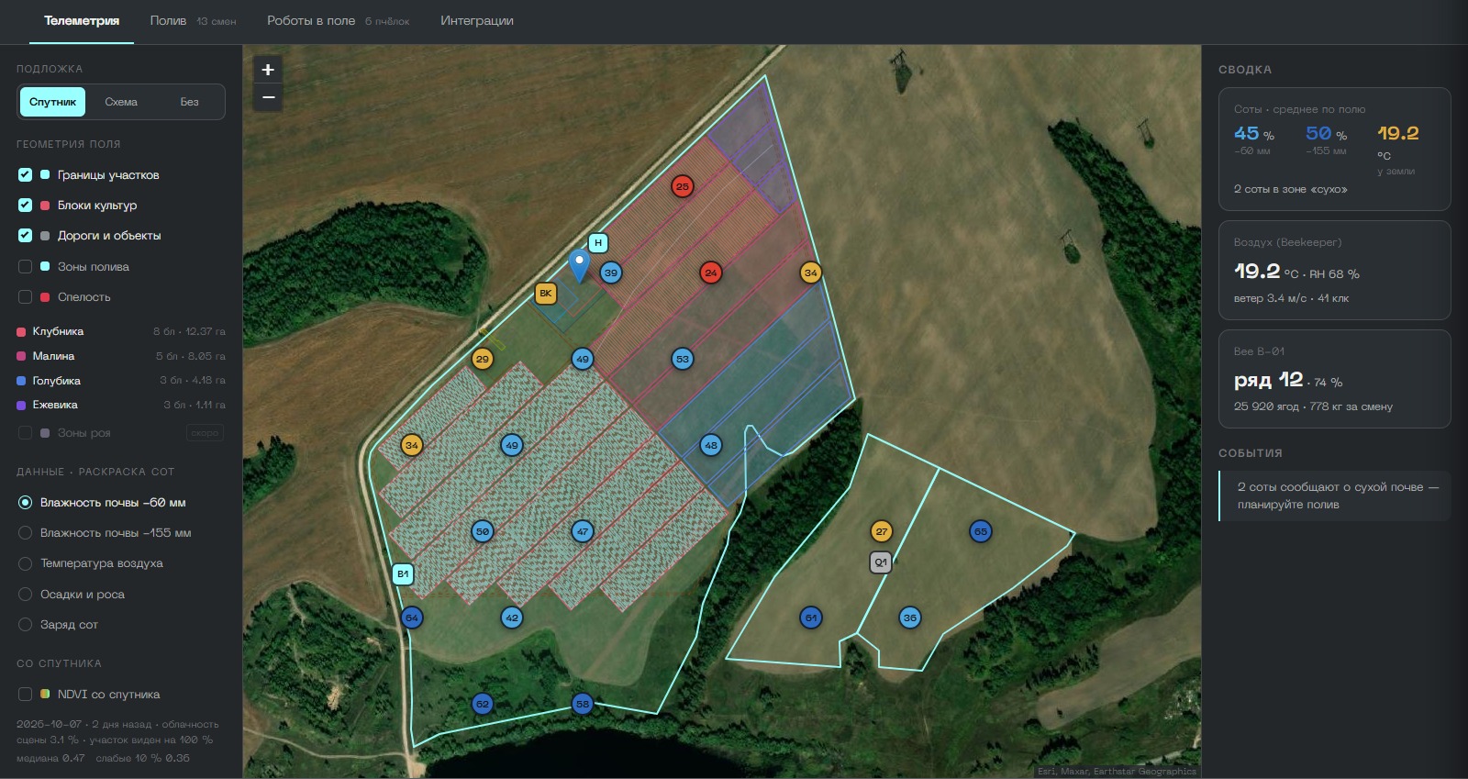Click the Малина legend row label
The height and width of the screenshot is (779, 1468).
[53, 356]
